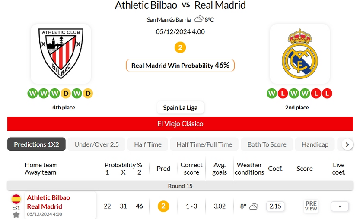Open the PRE VIEW match link

click(x=311, y=206)
